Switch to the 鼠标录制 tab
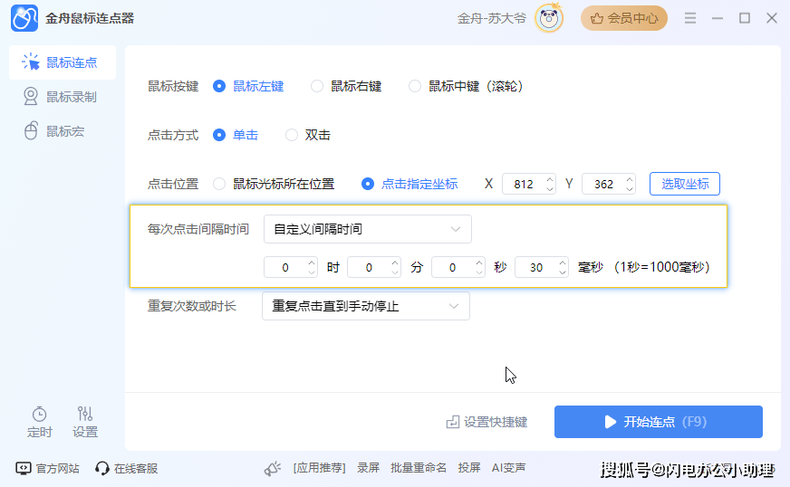 pyautogui.click(x=63, y=97)
